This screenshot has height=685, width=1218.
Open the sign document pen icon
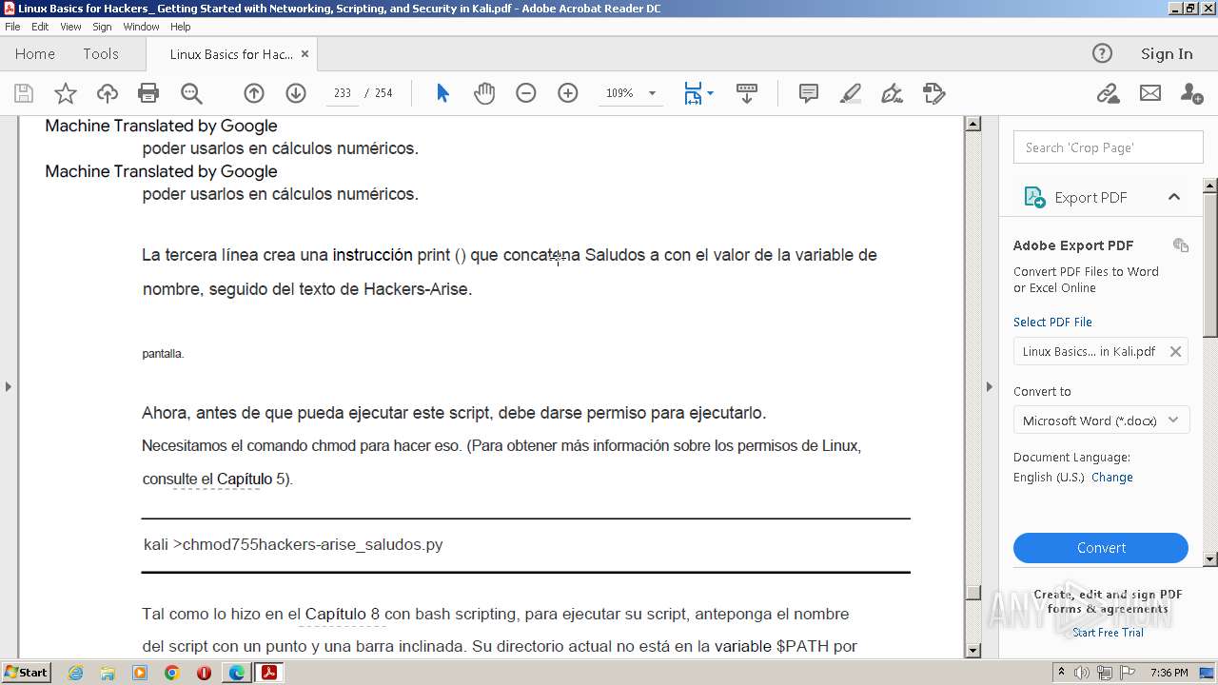[x=892, y=93]
